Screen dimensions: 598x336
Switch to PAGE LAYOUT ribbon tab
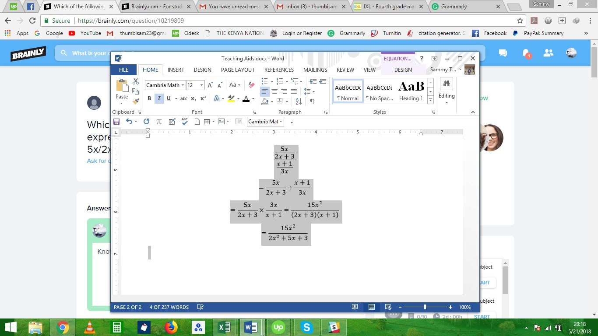pyautogui.click(x=238, y=70)
